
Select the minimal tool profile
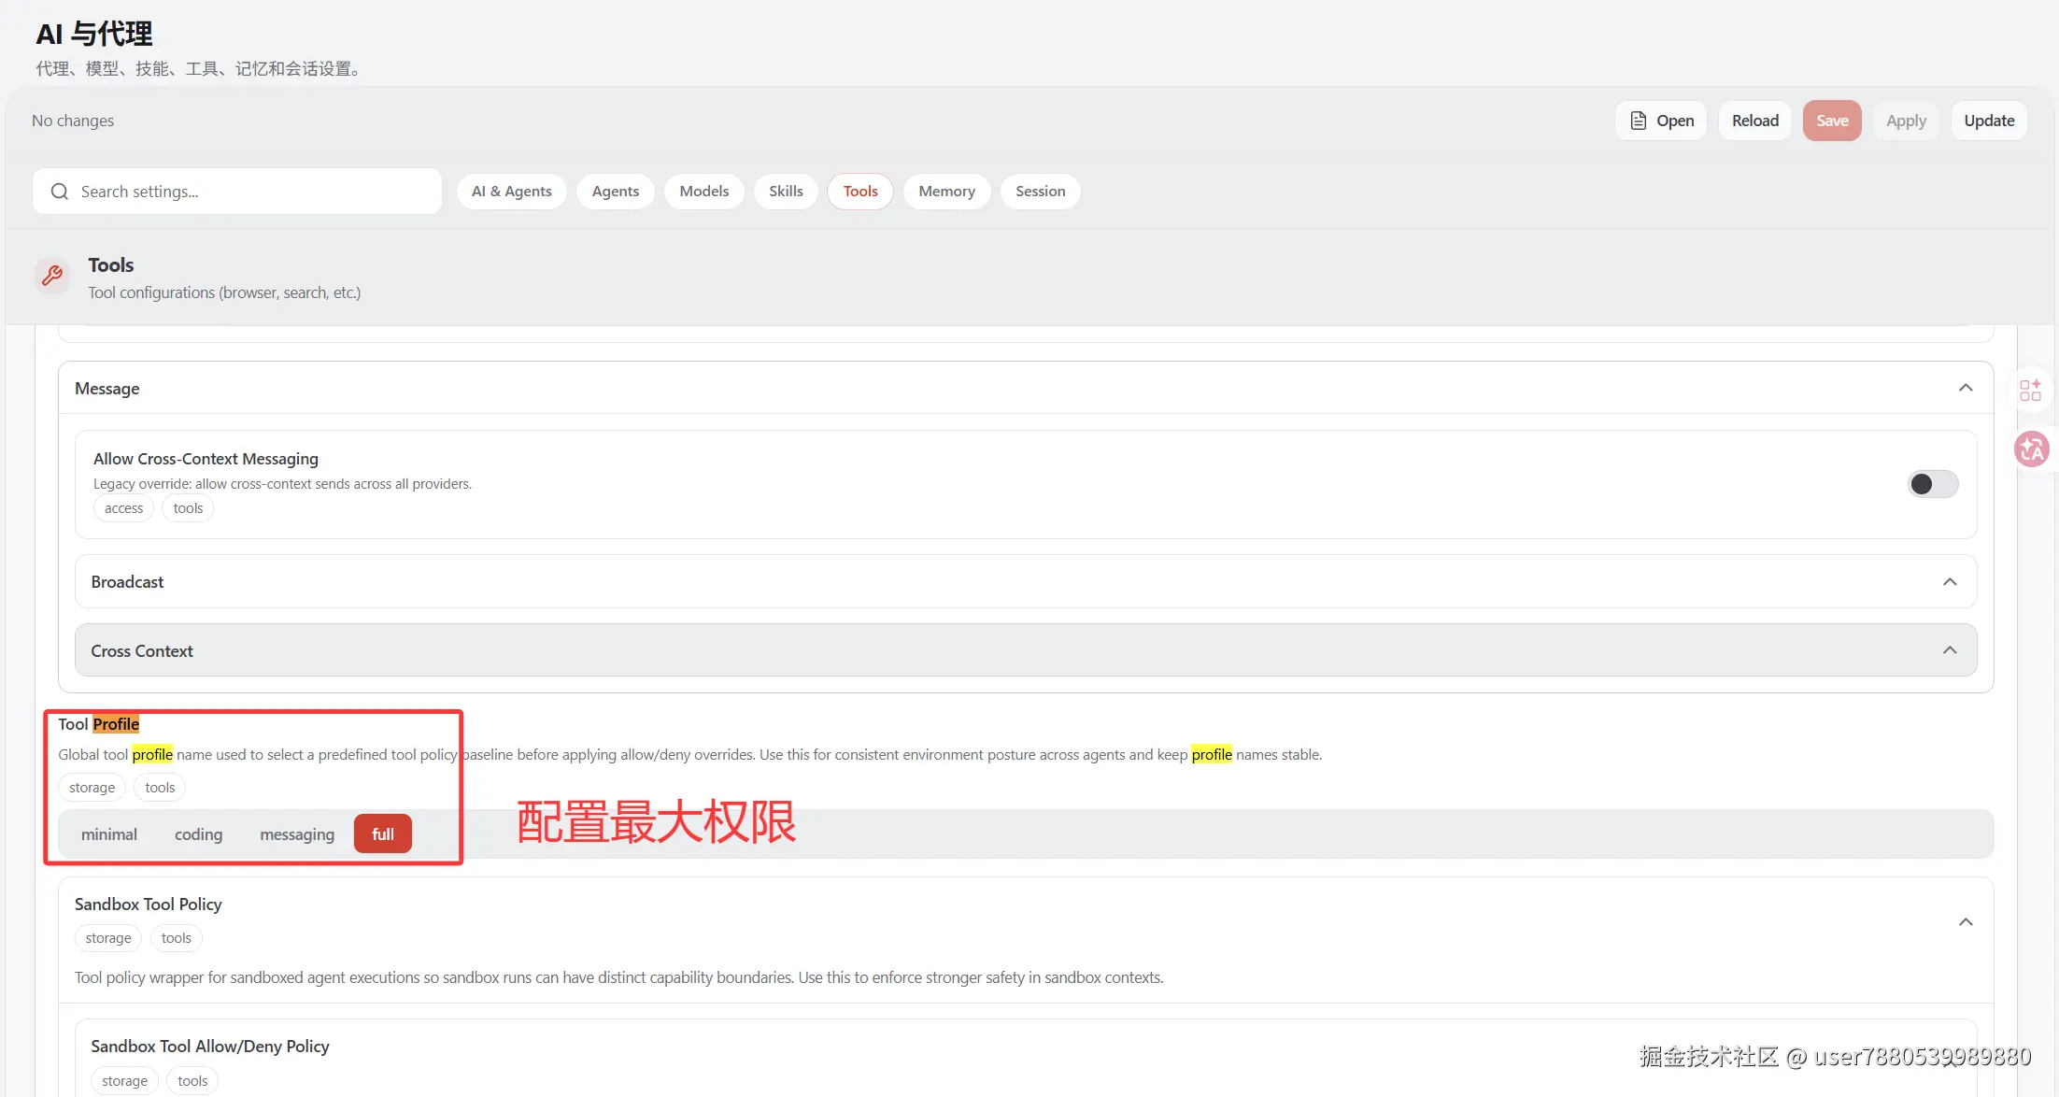point(109,834)
